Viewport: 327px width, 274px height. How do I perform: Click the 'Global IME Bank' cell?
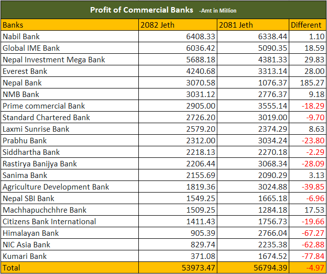[x=70, y=48]
